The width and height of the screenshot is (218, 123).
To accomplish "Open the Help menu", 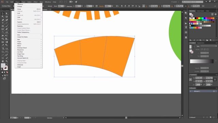I will [x=54, y=2].
